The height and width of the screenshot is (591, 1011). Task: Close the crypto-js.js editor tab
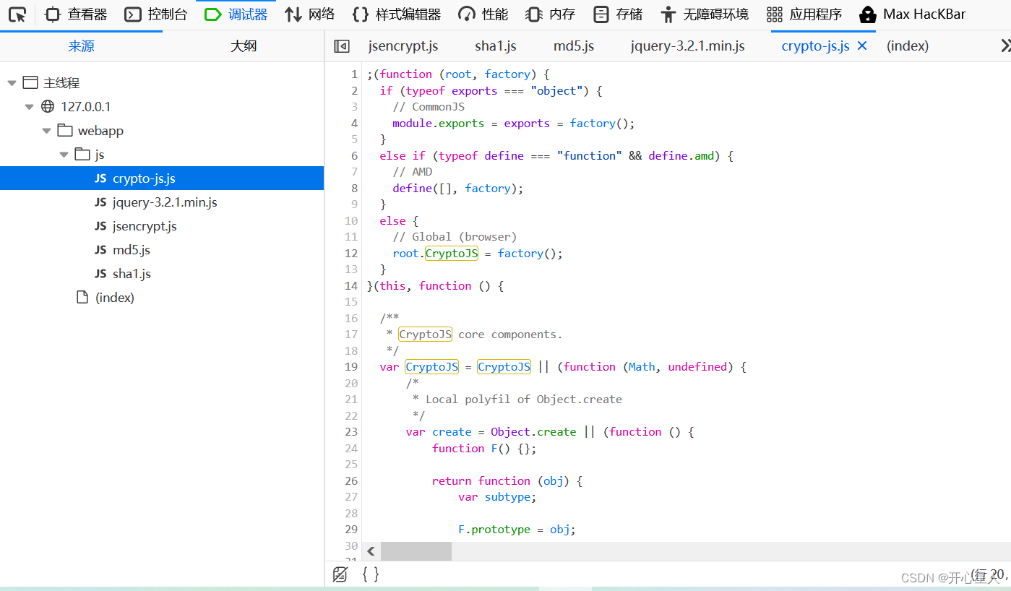tap(861, 46)
